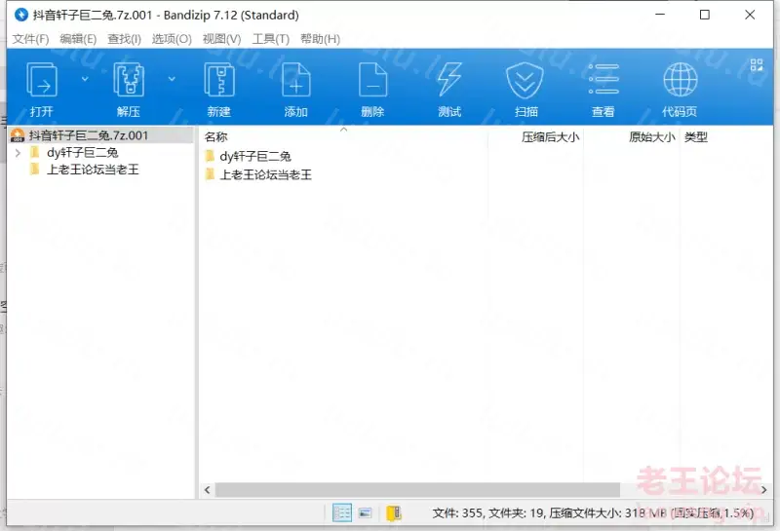
Task: Click the horizontal scrollbar thumb
Action: 417,490
